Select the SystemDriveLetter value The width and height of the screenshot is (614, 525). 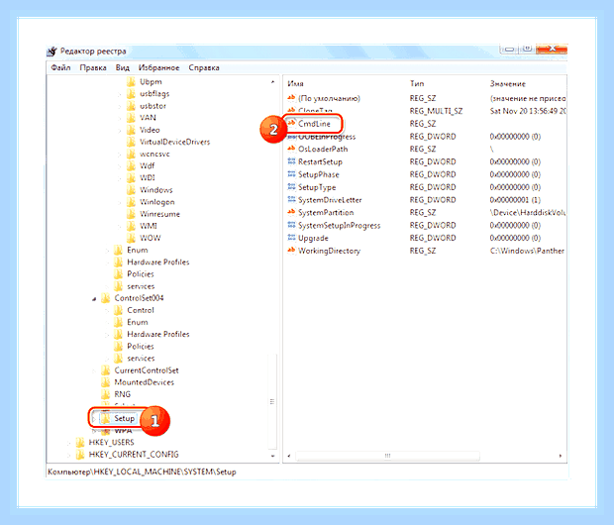point(330,200)
